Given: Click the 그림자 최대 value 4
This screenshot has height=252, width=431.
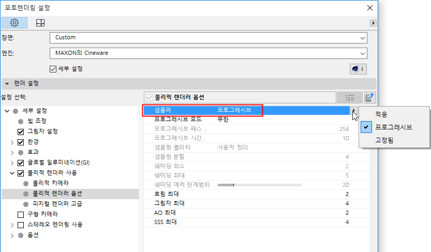Looking at the screenshot, I should [x=347, y=204].
